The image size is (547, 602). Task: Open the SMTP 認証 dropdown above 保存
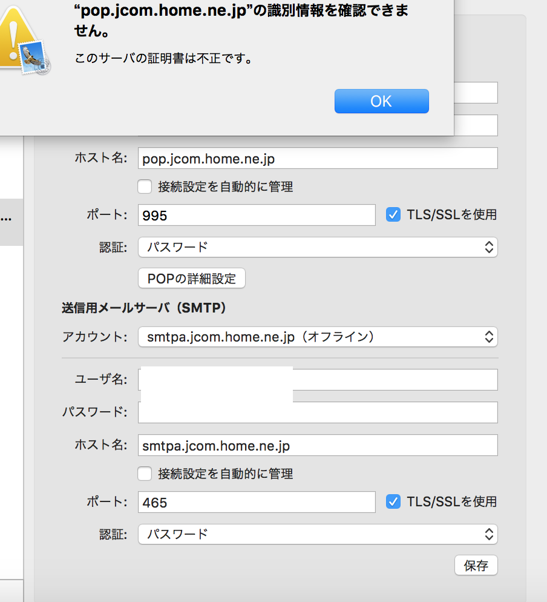click(317, 534)
